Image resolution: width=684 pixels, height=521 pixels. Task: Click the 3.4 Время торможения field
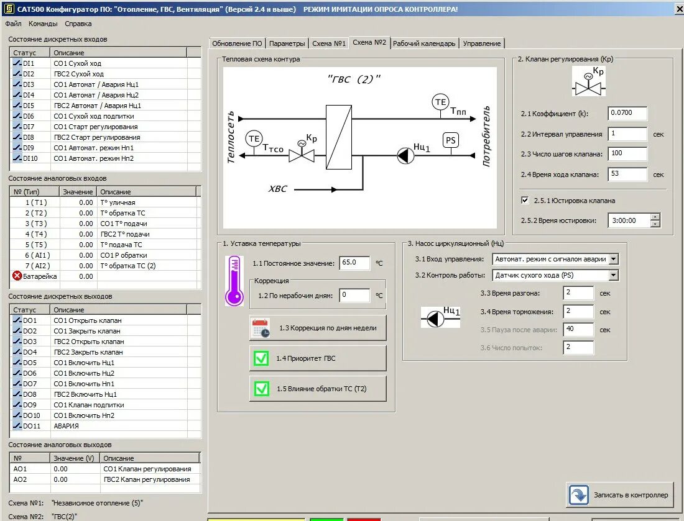pyautogui.click(x=578, y=312)
